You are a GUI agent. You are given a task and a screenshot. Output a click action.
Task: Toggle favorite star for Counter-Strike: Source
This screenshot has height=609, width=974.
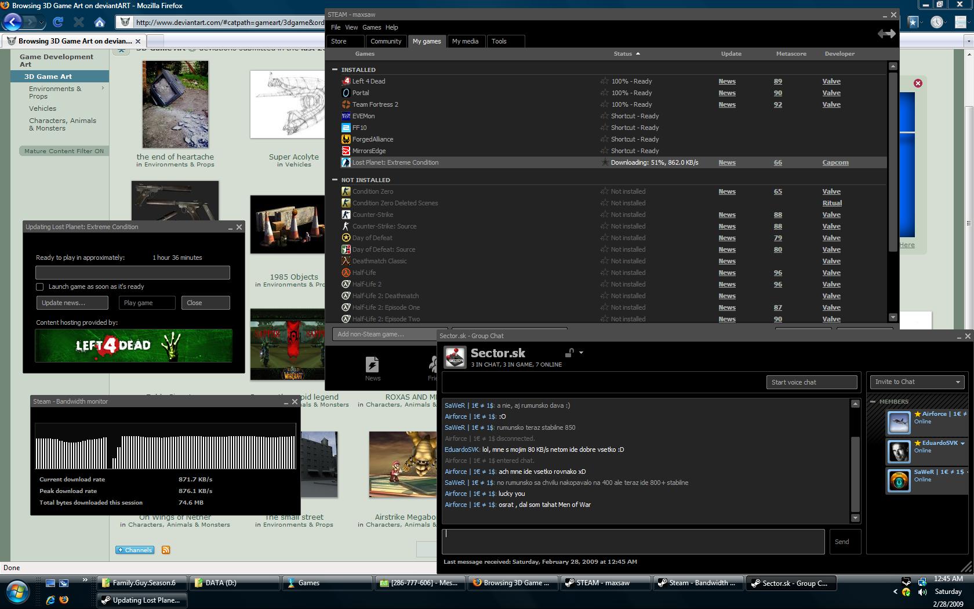[x=604, y=226]
